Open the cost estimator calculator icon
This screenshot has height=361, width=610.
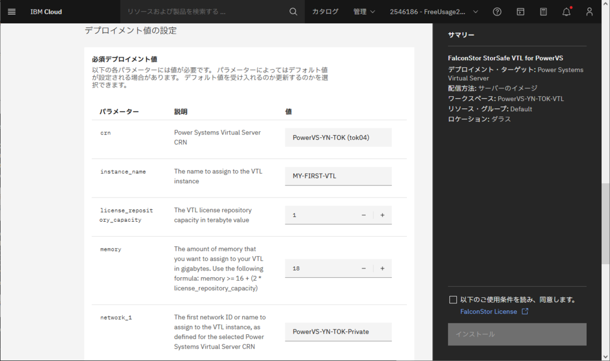pyautogui.click(x=543, y=12)
